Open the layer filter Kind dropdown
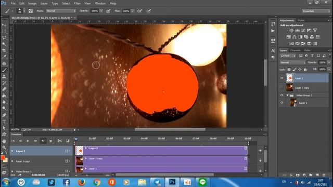The width and height of the screenshot is (333, 187). [288, 56]
